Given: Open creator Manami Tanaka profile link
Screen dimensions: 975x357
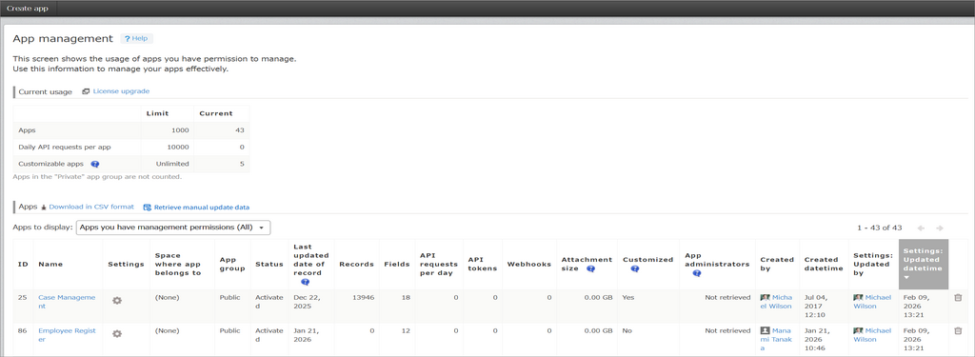Looking at the screenshot, I should 776,340.
